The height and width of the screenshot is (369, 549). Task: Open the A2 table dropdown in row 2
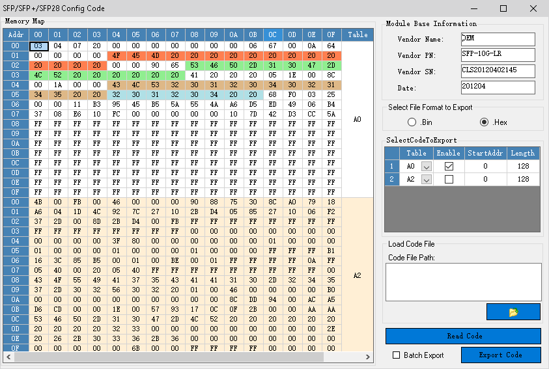click(x=427, y=180)
